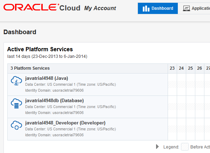This screenshot has height=153, width=210.
Task: Click Data Center text under javatrial4948_Developer
Action: coord(70,129)
